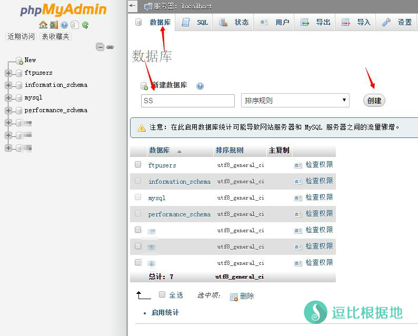Check the 全选 select-all checkbox

(162, 294)
